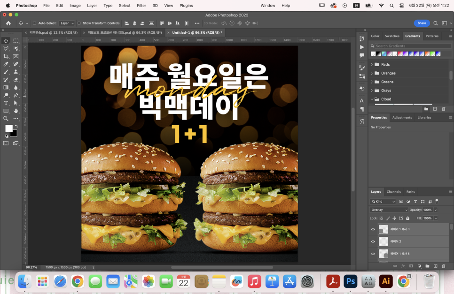Image resolution: width=454 pixels, height=294 pixels.
Task: Select the Hand tool
Action: coord(16,111)
